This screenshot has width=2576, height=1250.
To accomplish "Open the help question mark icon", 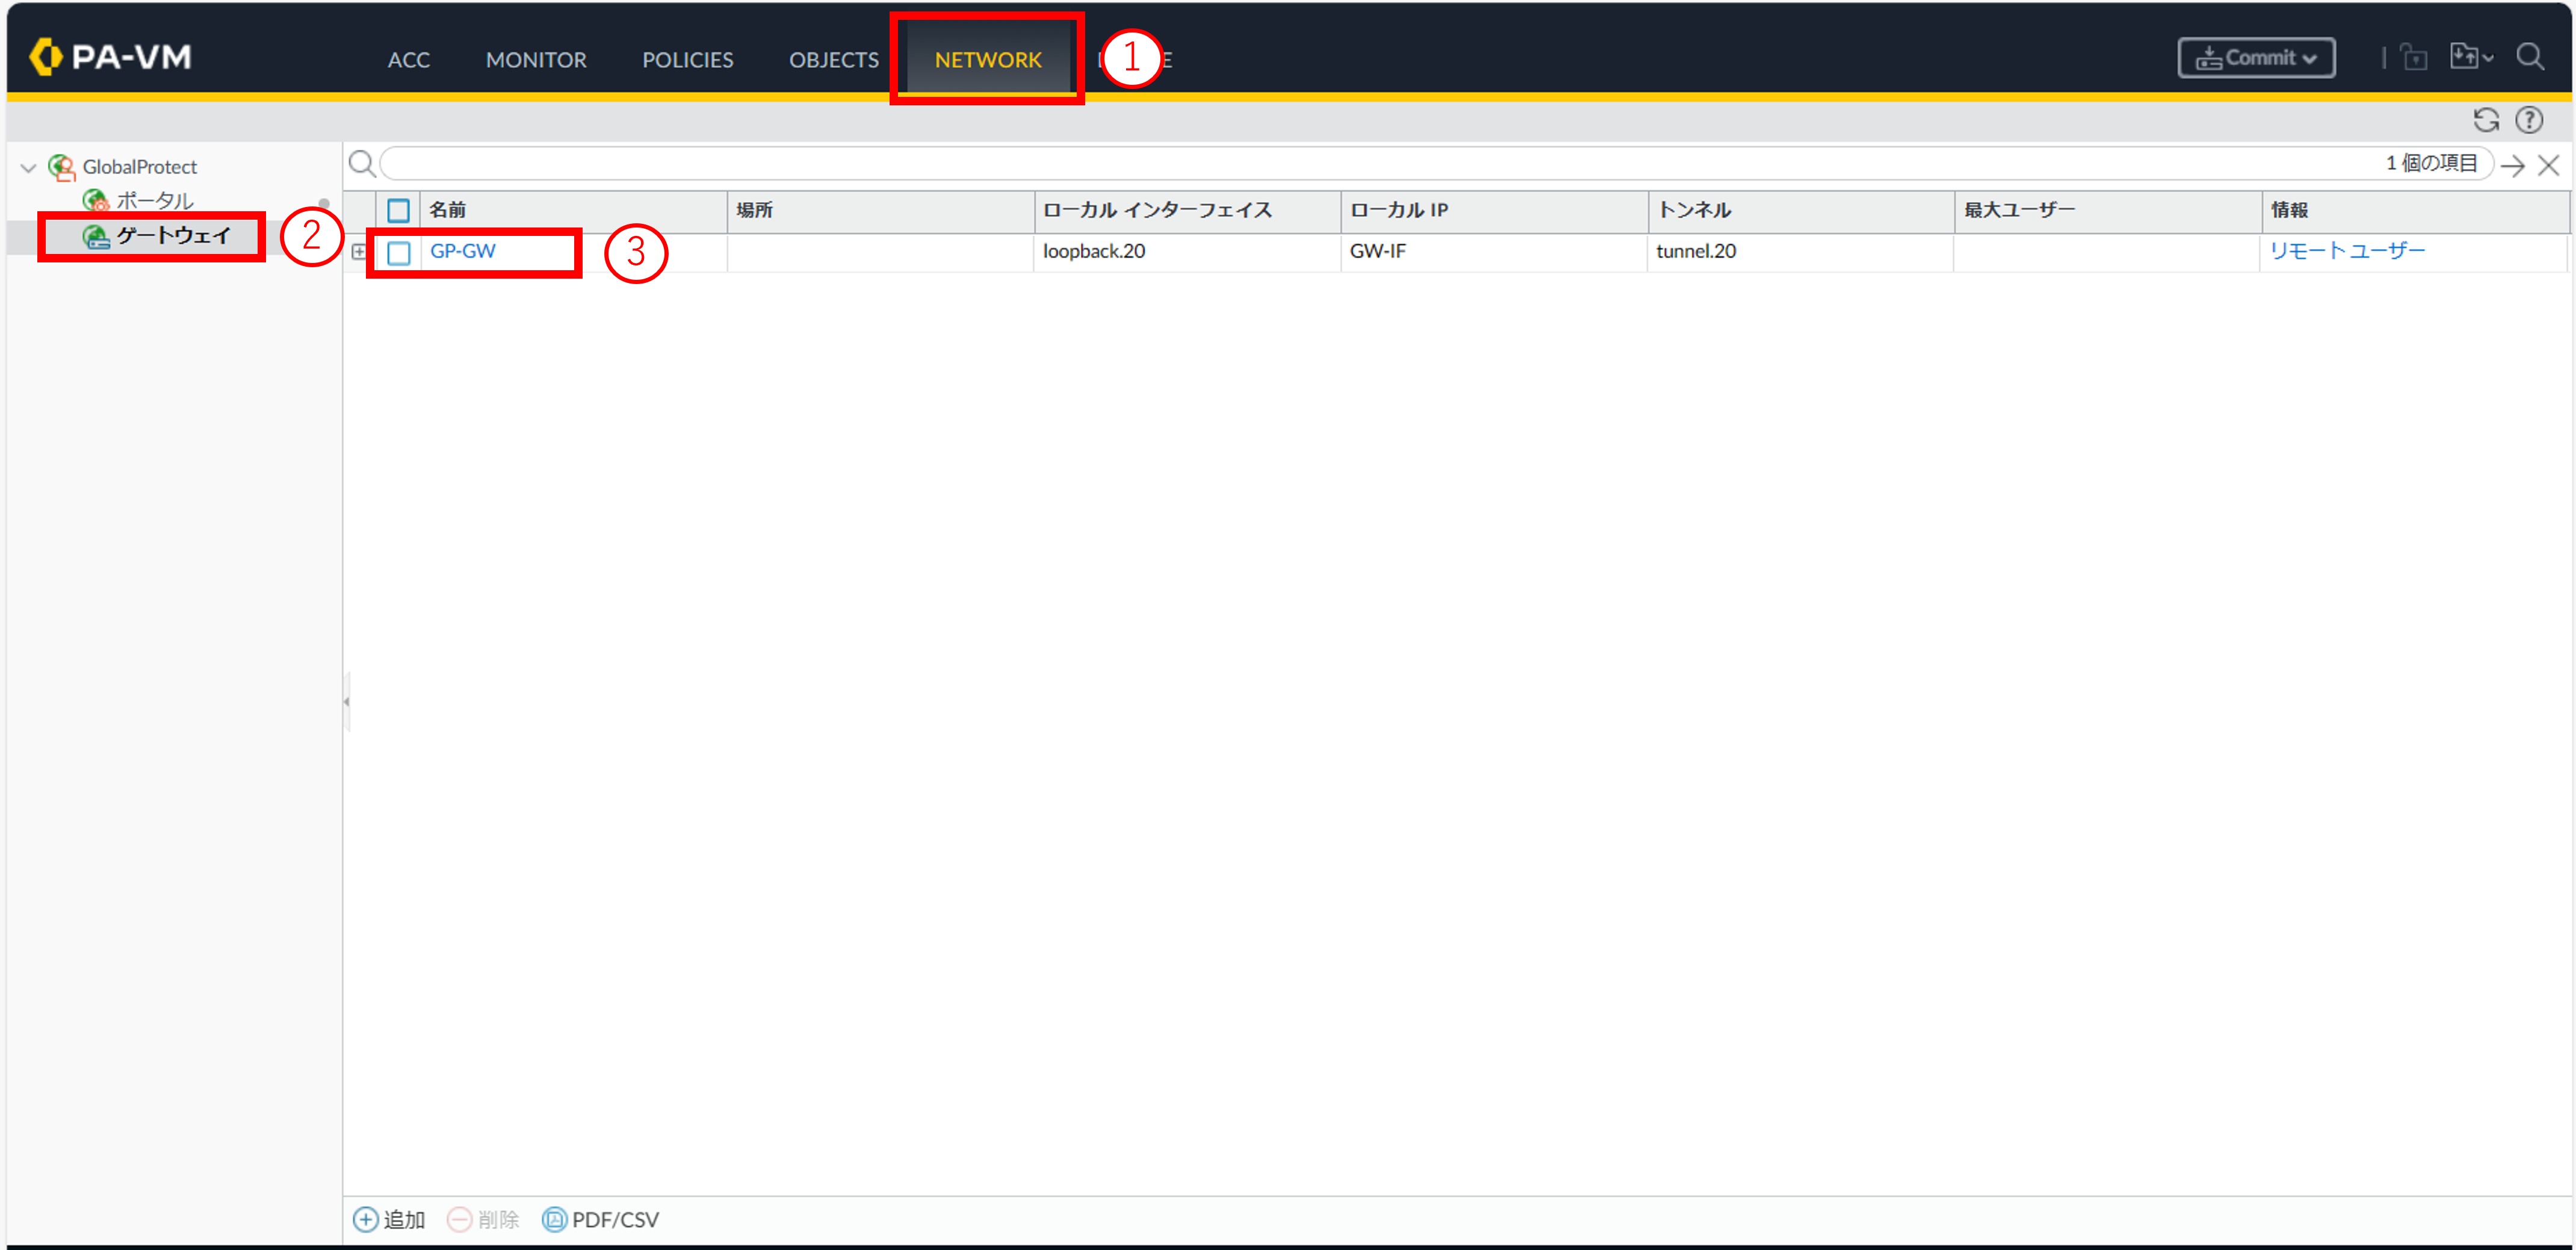I will click(x=2529, y=120).
